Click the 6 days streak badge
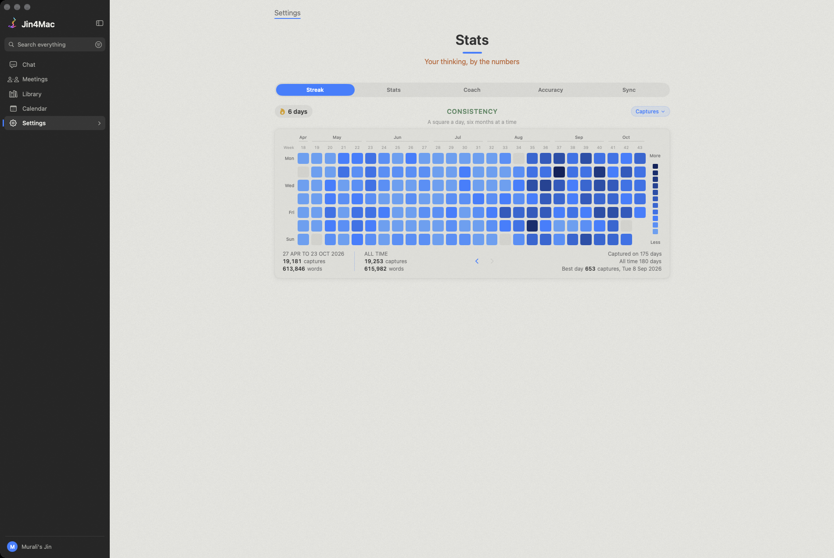This screenshot has width=834, height=558. coord(294,112)
